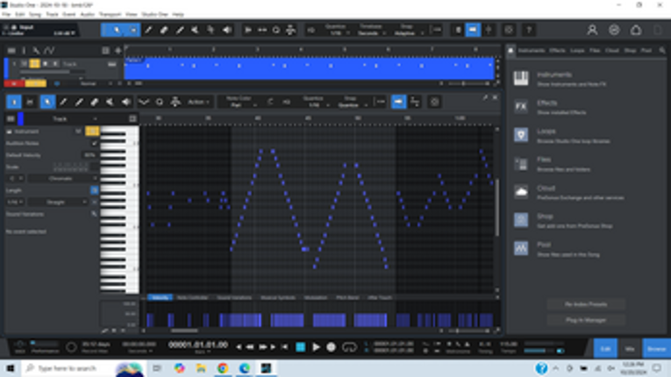The height and width of the screenshot is (377, 671).
Task: Click the question mark help icon
Action: [x=529, y=30]
